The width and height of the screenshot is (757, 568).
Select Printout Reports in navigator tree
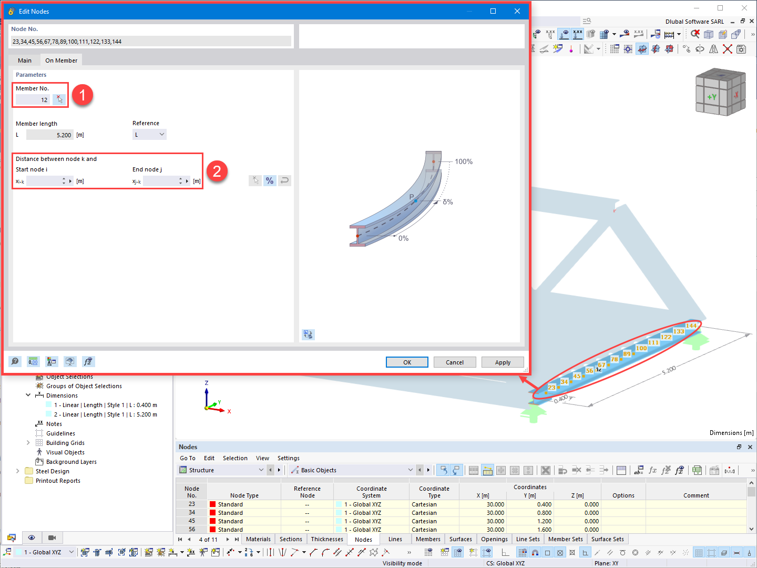[x=58, y=481]
